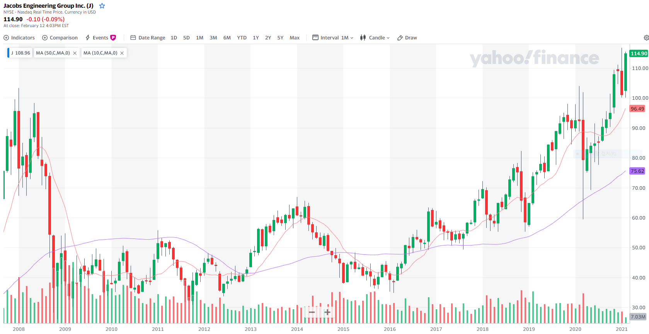This screenshot has height=334, width=649.
Task: Click the Interval ruler icon
Action: pos(315,37)
